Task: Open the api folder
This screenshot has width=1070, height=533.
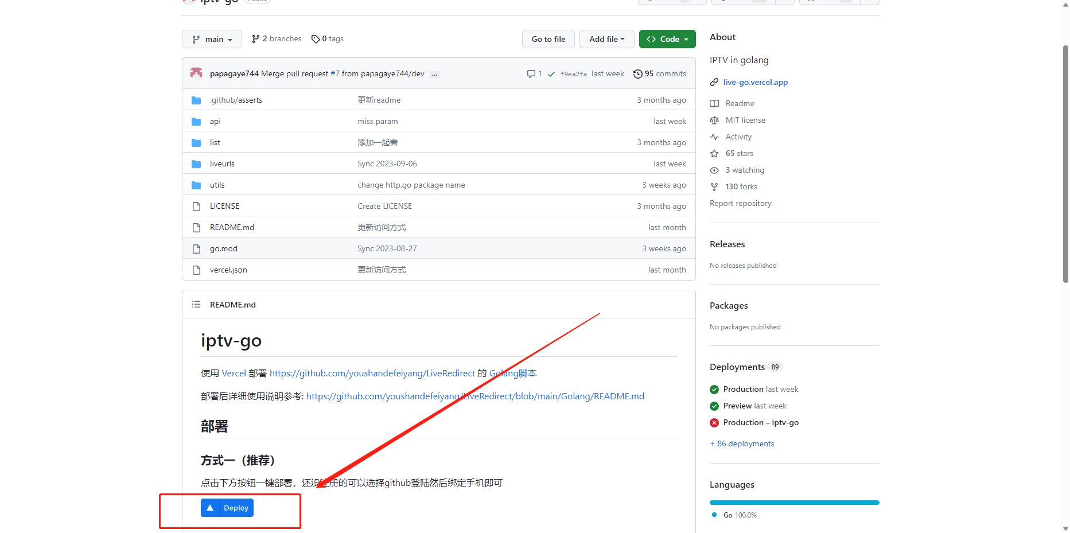Action: pyautogui.click(x=215, y=121)
